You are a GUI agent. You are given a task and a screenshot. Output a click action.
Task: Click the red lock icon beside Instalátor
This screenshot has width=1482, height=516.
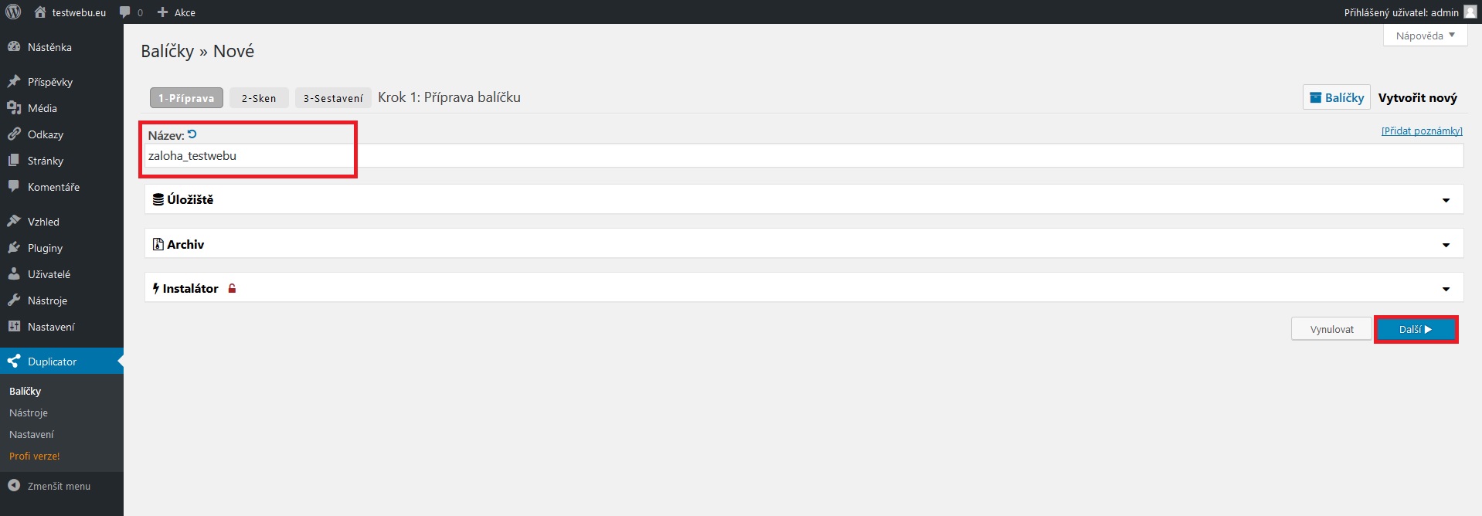point(232,288)
